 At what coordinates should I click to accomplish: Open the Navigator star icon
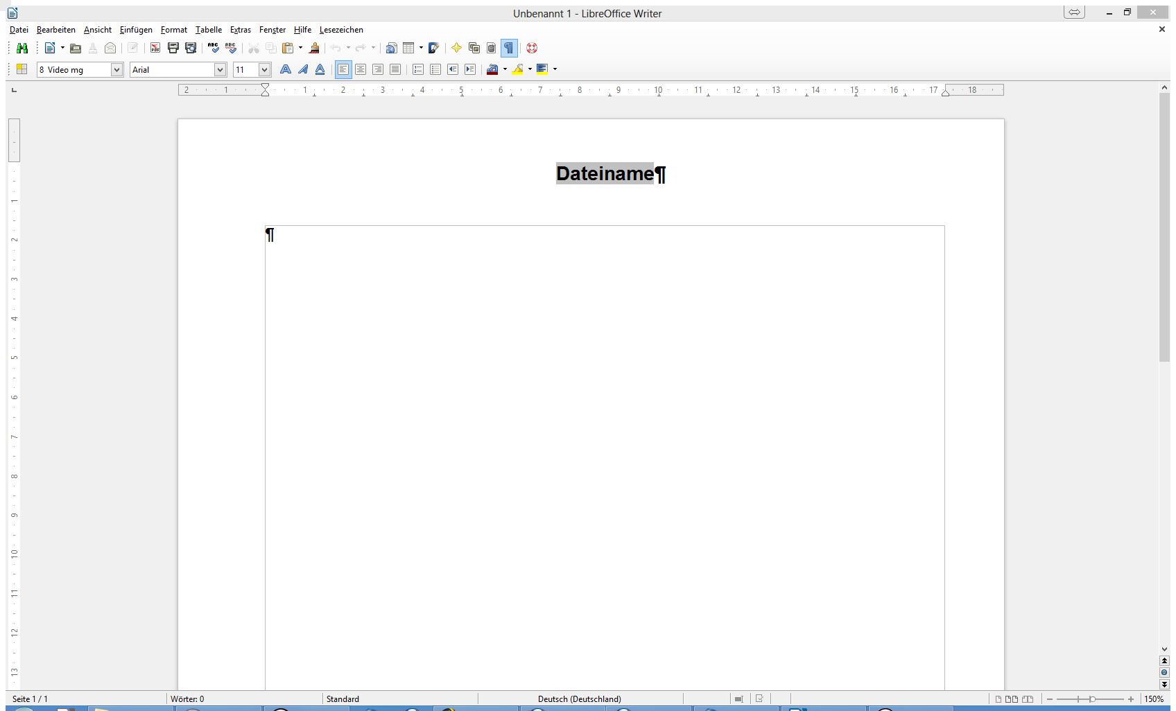pyautogui.click(x=456, y=48)
